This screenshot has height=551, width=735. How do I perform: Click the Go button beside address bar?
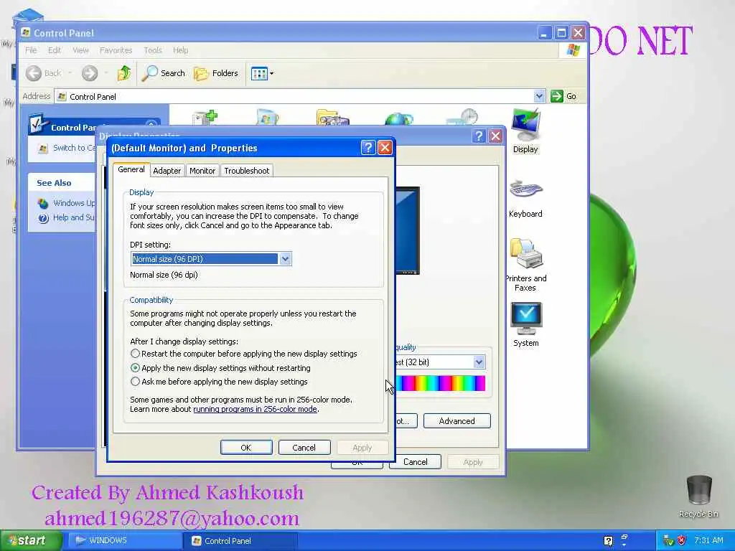[564, 96]
